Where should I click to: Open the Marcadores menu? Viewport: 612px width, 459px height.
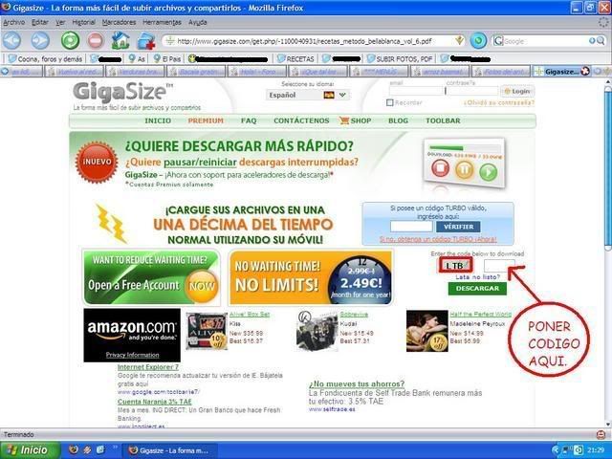point(119,22)
